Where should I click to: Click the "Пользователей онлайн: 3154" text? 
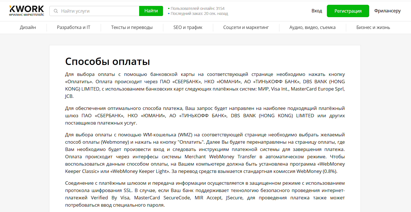coord(198,8)
